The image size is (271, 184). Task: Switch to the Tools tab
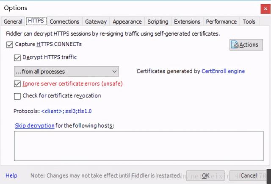point(249,22)
